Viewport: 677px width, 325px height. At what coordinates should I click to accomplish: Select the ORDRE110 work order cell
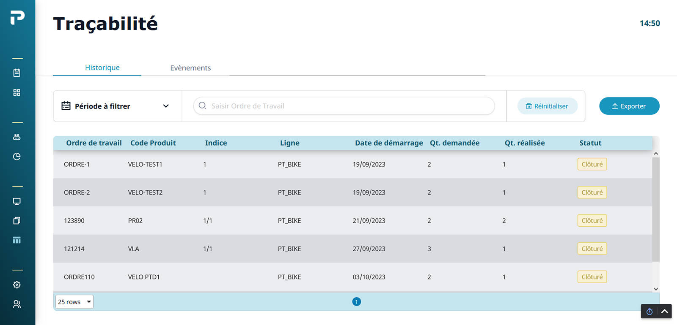tap(79, 277)
